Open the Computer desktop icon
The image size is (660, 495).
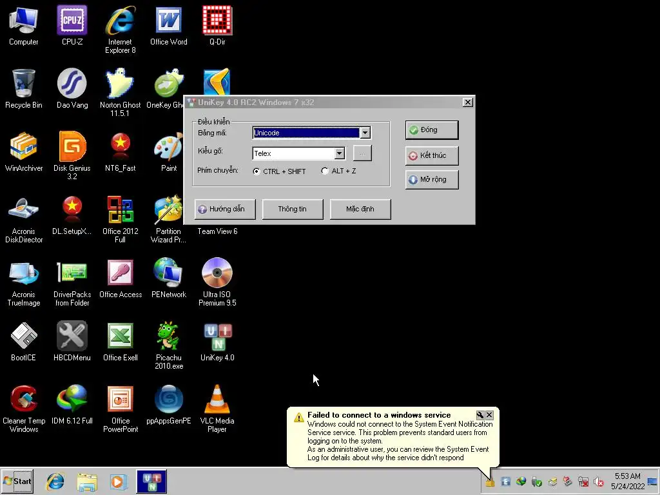[x=24, y=25]
